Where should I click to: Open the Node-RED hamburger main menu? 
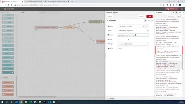182,9
